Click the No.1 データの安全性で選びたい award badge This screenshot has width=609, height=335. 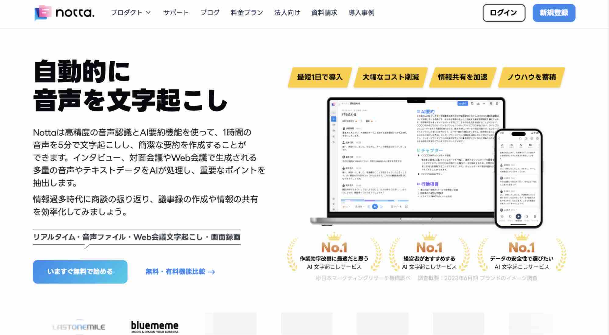(x=522, y=252)
